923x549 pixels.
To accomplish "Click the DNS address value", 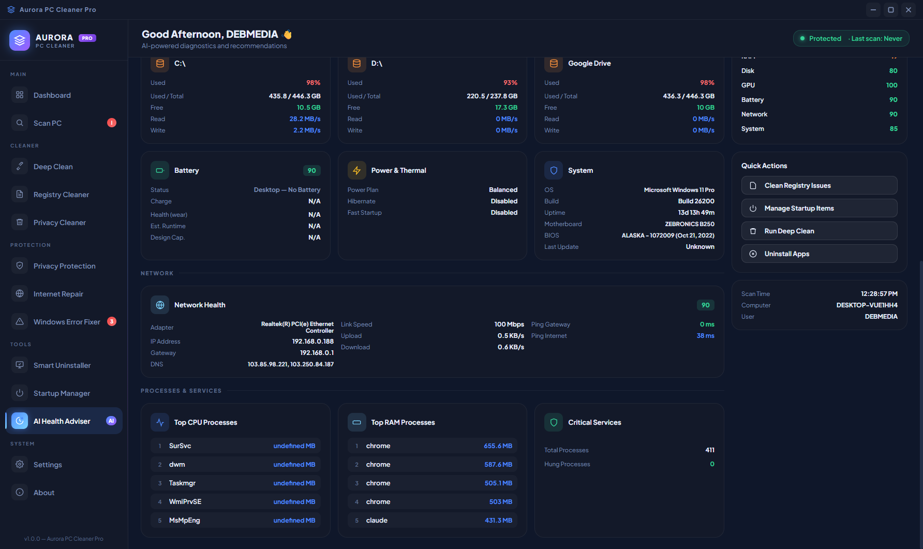I will pyautogui.click(x=290, y=364).
